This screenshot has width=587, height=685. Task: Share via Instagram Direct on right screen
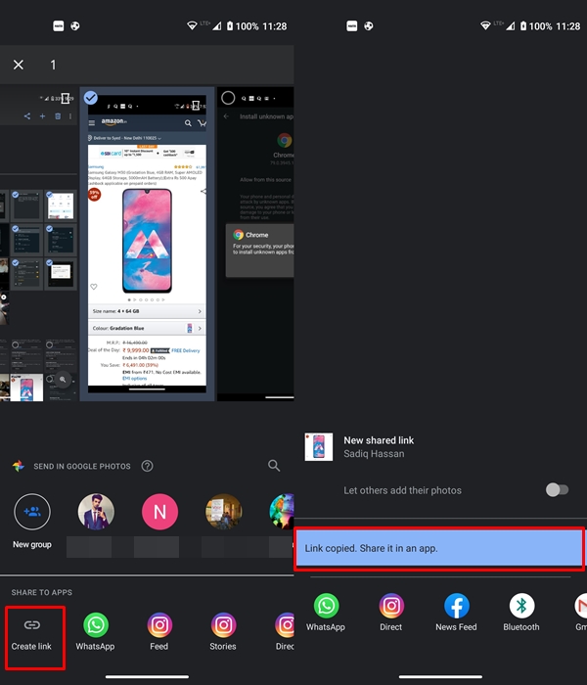pos(391,612)
